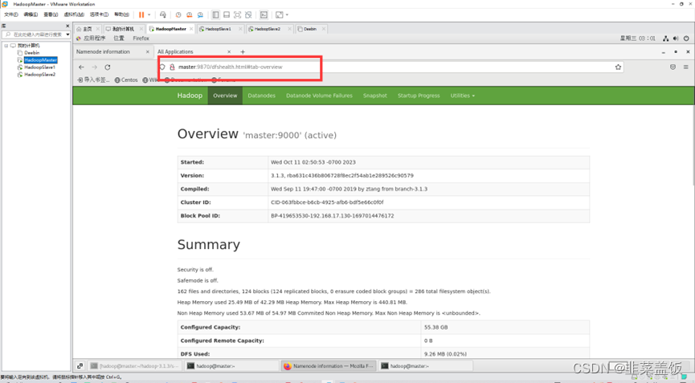
Task: Open the 应用程序 guest menu
Action: pyautogui.click(x=94, y=39)
